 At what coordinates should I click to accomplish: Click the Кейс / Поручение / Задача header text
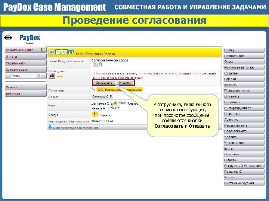click(x=95, y=54)
